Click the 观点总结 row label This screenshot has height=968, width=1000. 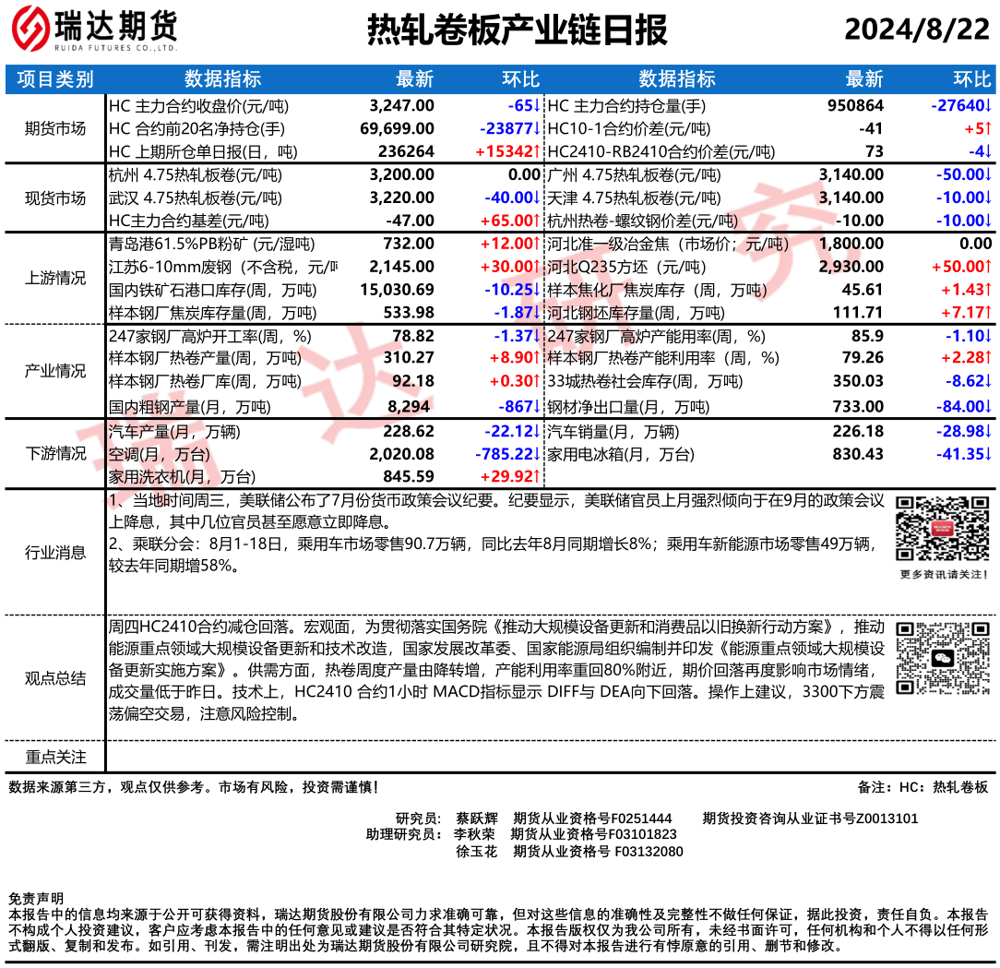point(55,678)
